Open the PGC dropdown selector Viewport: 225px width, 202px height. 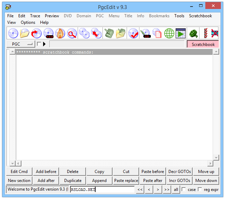[x=21, y=44]
